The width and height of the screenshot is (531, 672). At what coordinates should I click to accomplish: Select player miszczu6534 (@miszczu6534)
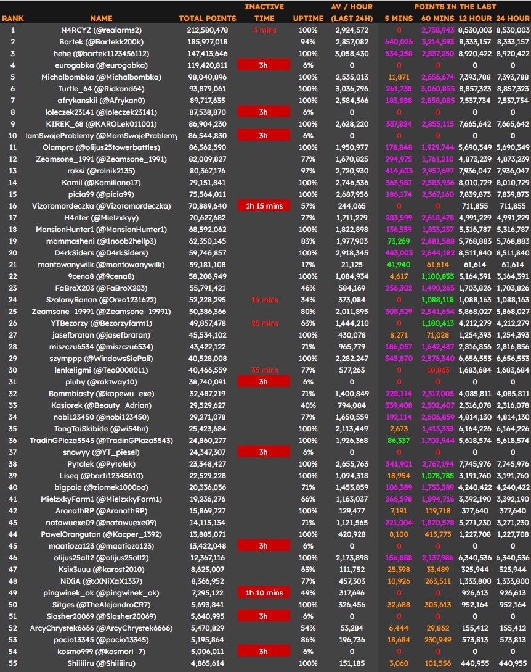102,347
